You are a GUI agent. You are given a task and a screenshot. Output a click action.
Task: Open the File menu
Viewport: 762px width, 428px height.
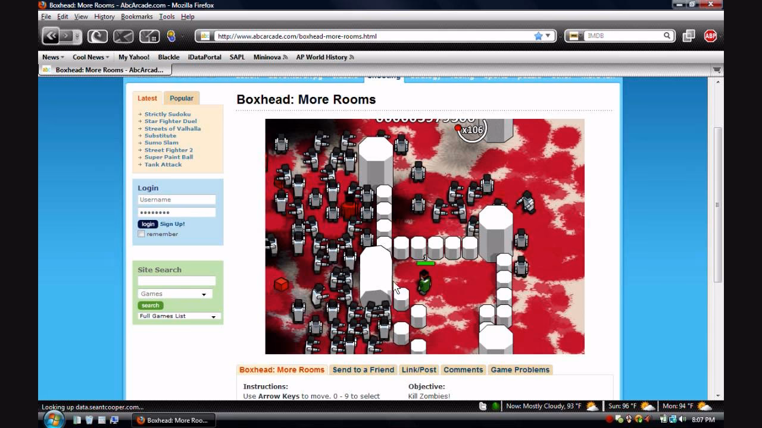click(x=46, y=17)
